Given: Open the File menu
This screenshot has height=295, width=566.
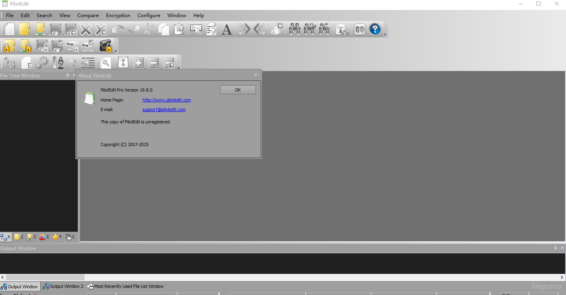Looking at the screenshot, I should click(10, 15).
